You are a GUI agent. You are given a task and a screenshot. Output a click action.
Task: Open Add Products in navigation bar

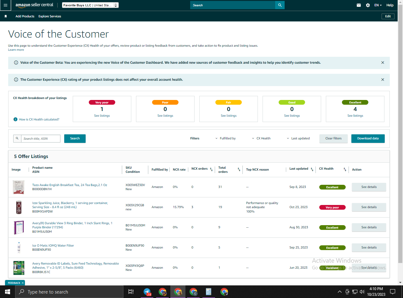(x=25, y=16)
